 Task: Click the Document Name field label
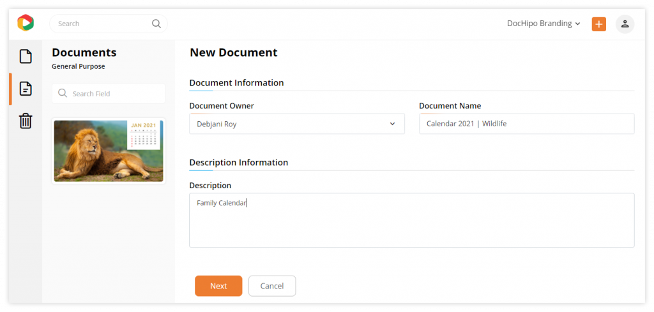click(450, 106)
